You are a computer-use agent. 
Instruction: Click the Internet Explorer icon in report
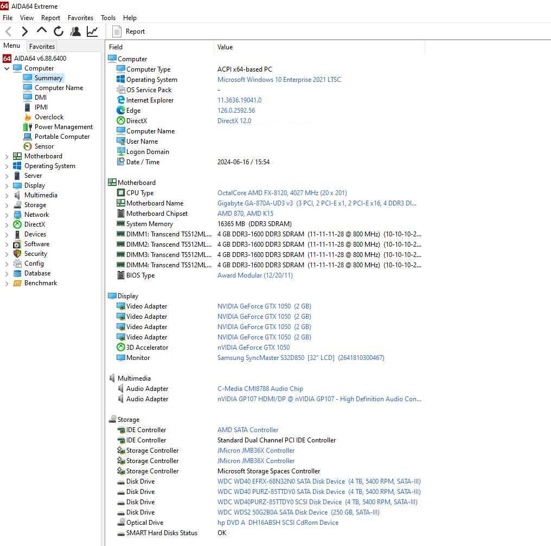click(x=121, y=100)
